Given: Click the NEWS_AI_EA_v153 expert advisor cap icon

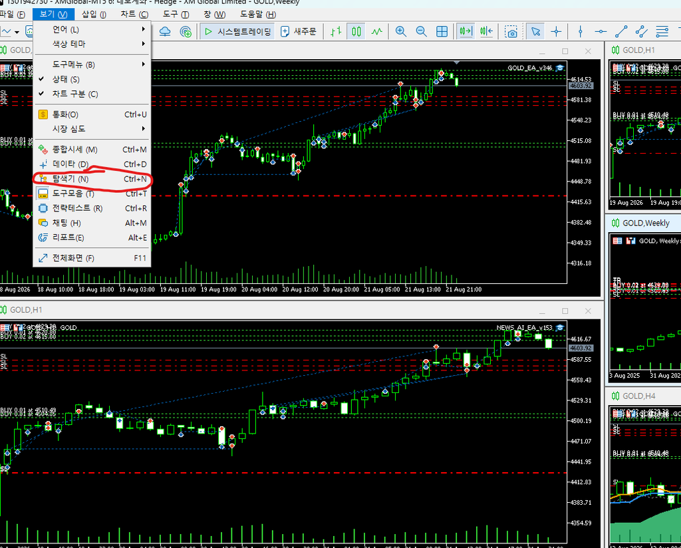Looking at the screenshot, I should pyautogui.click(x=560, y=327).
